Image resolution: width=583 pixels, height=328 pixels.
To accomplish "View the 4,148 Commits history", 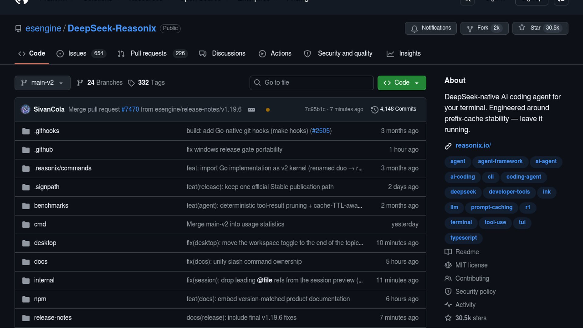I will point(394,109).
